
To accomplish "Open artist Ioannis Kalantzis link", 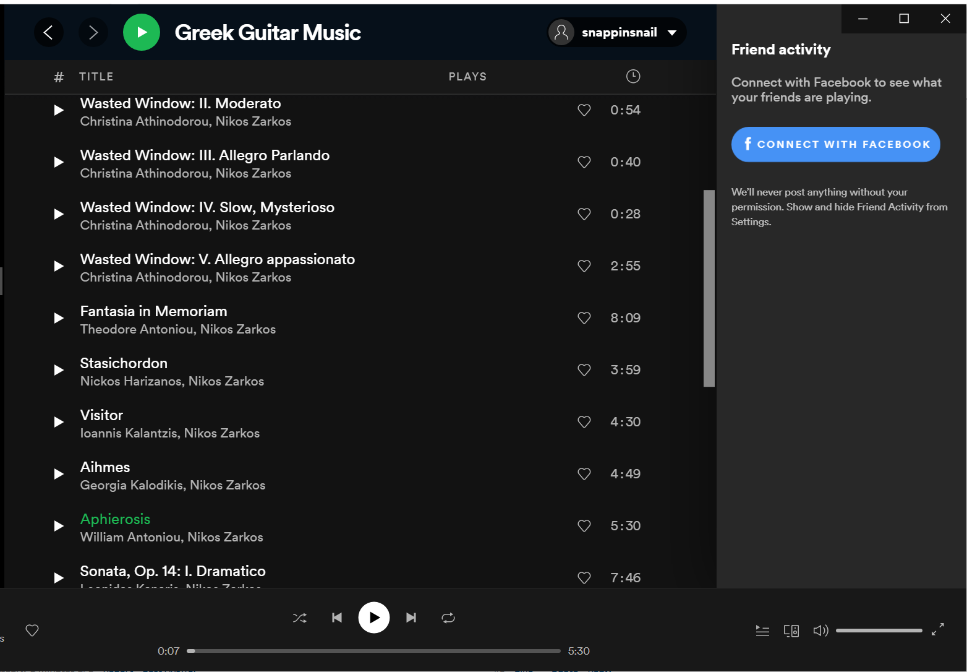I will pos(129,433).
